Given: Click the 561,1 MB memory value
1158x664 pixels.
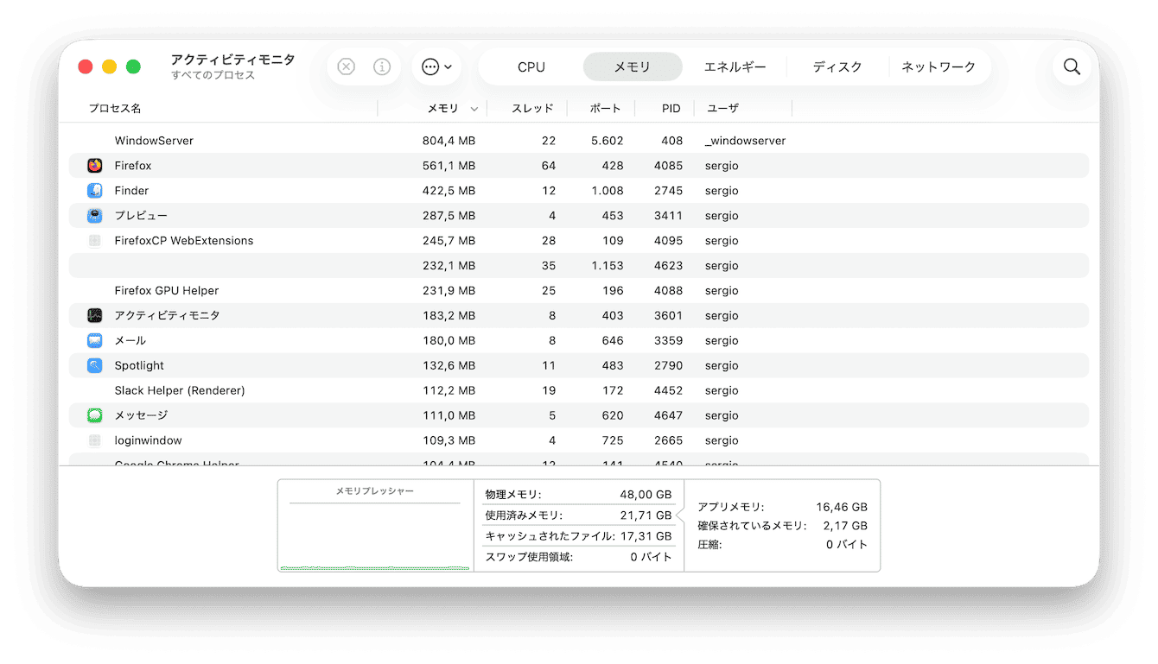Looking at the screenshot, I should pyautogui.click(x=449, y=166).
